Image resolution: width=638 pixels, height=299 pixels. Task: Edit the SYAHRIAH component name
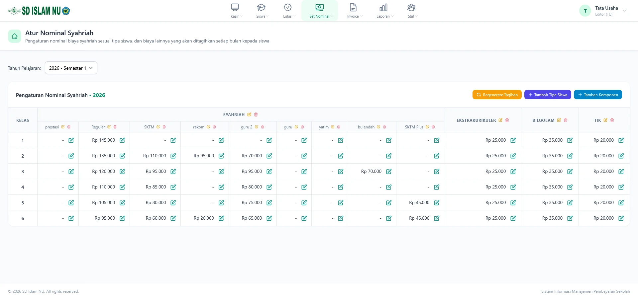(x=249, y=114)
